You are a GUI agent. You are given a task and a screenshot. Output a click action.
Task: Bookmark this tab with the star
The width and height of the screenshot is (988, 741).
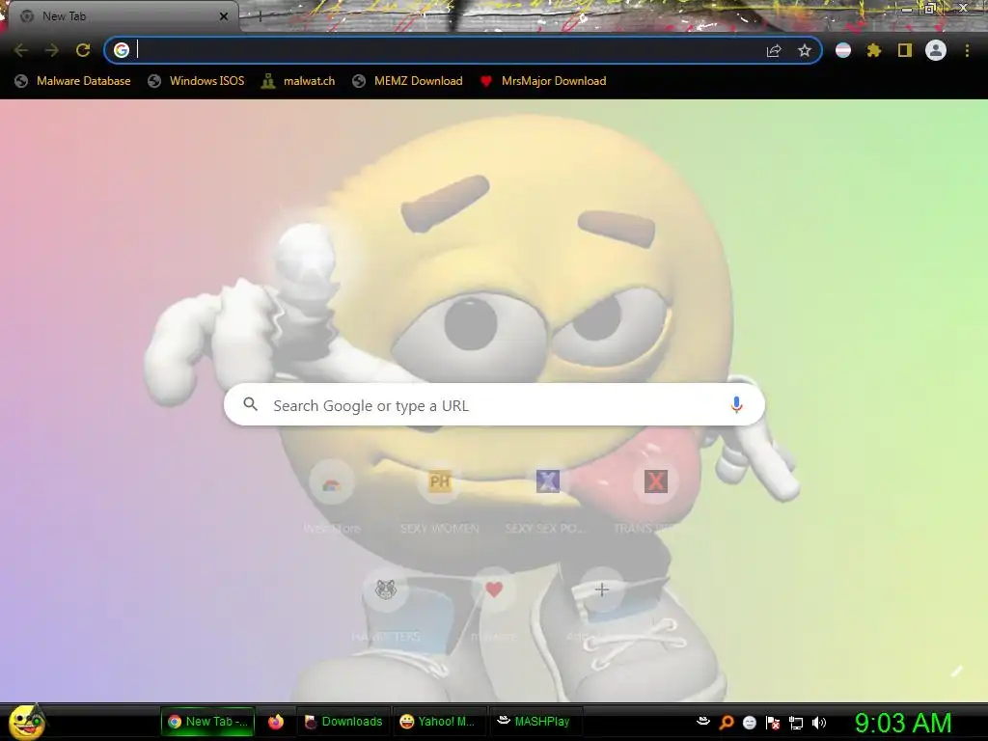(x=805, y=50)
